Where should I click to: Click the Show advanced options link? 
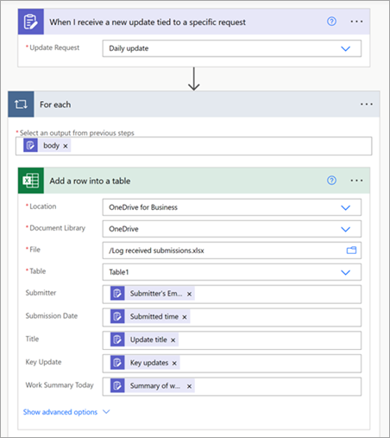coord(60,412)
